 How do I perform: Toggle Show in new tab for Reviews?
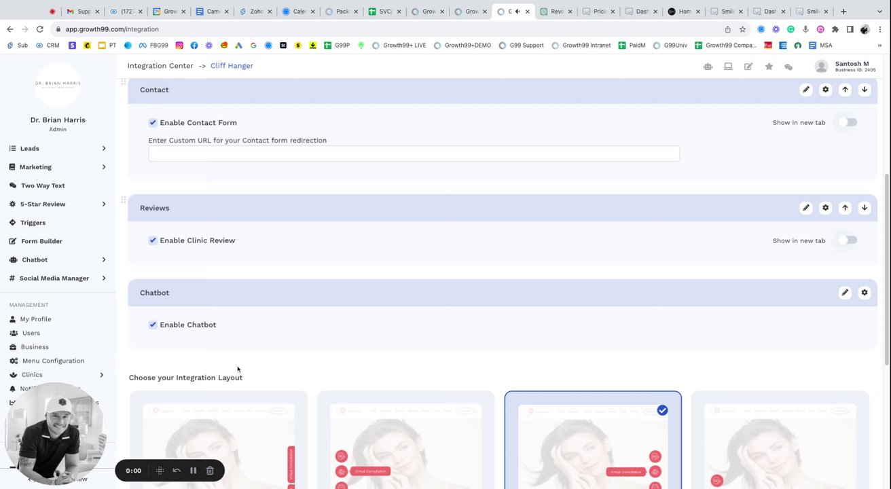[848, 240]
